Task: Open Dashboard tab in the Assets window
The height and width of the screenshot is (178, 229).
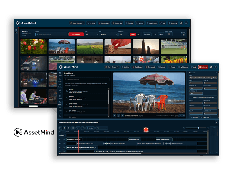Action: pos(104,23)
